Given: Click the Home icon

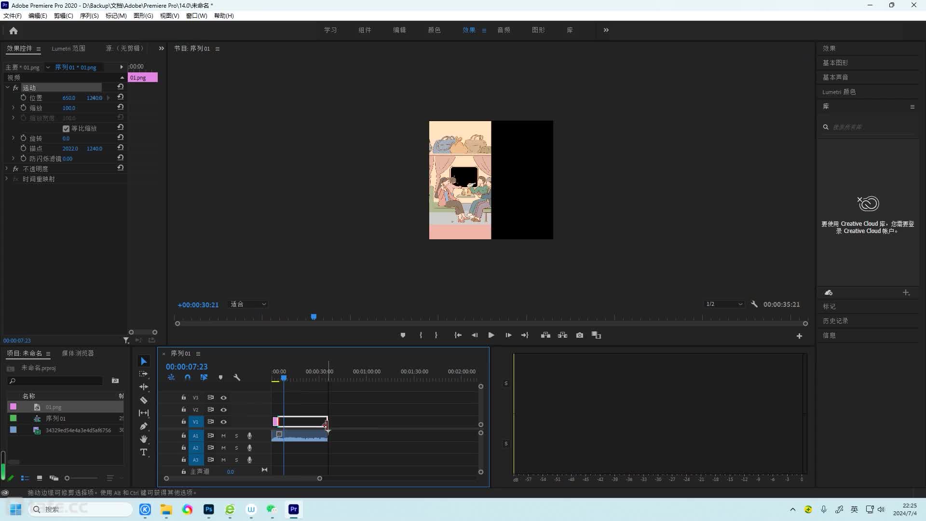Looking at the screenshot, I should pyautogui.click(x=14, y=30).
